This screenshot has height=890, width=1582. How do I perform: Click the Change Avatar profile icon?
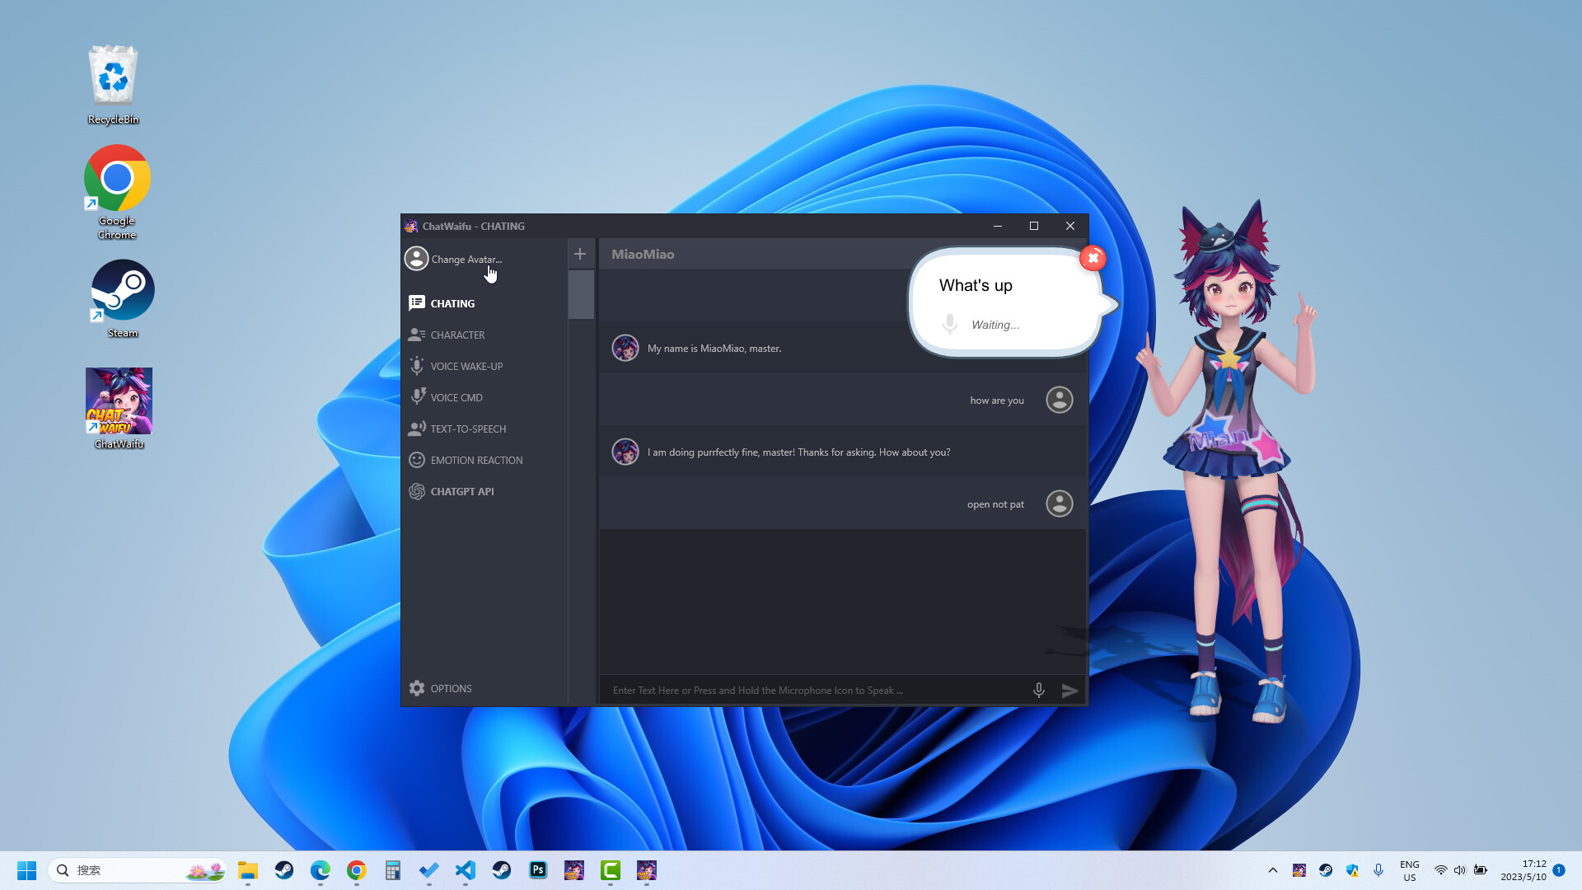[x=417, y=259]
